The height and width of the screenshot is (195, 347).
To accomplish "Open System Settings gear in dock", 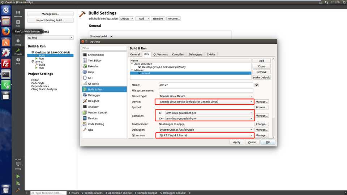I will (6, 53).
